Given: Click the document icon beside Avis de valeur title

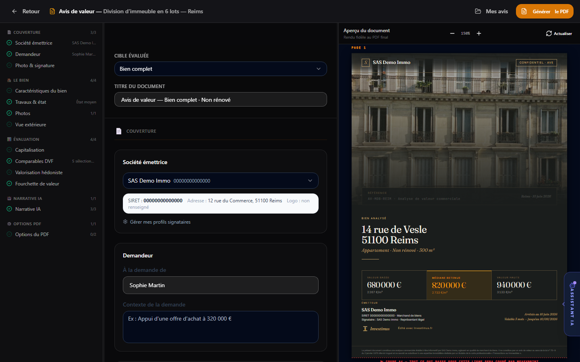Looking at the screenshot, I should tap(52, 11).
